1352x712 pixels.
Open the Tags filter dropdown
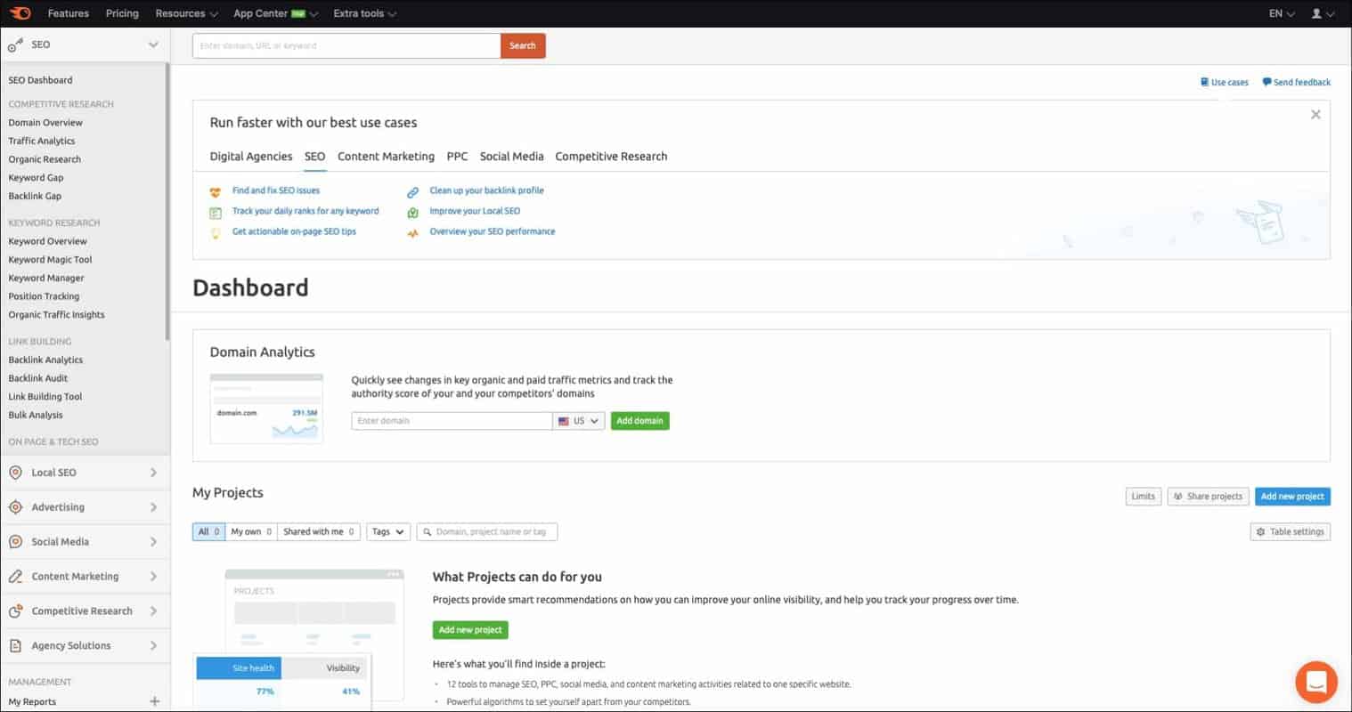click(x=388, y=532)
